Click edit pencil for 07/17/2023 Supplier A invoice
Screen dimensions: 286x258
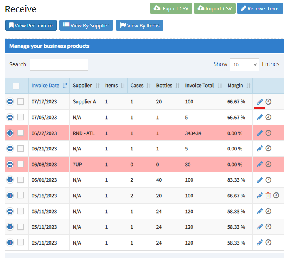pos(260,102)
